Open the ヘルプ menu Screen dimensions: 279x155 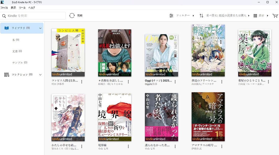point(32,8)
